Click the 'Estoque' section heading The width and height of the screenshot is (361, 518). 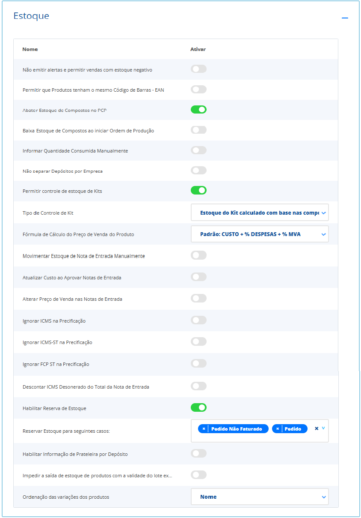[x=31, y=16]
